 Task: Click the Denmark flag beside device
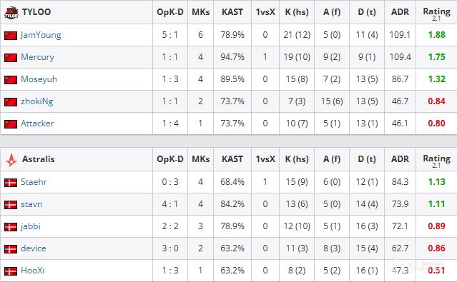pos(11,249)
